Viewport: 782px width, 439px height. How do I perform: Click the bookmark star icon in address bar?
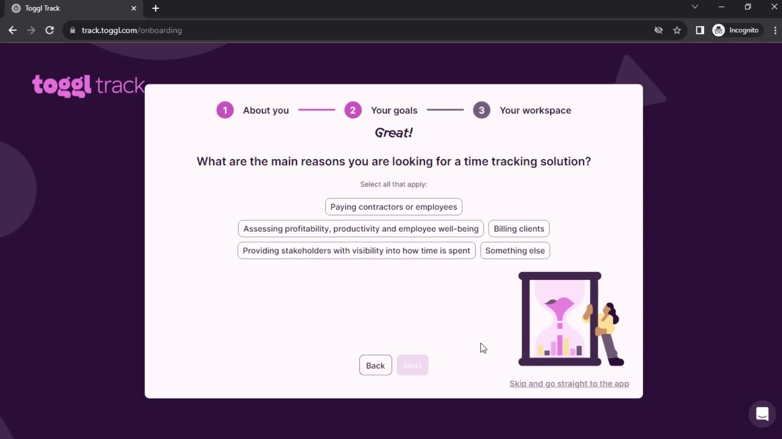[677, 30]
